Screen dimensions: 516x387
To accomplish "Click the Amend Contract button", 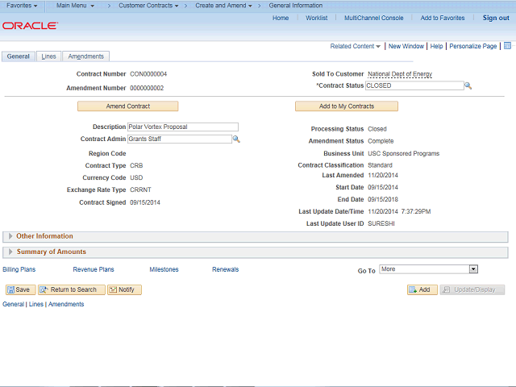I will click(128, 106).
